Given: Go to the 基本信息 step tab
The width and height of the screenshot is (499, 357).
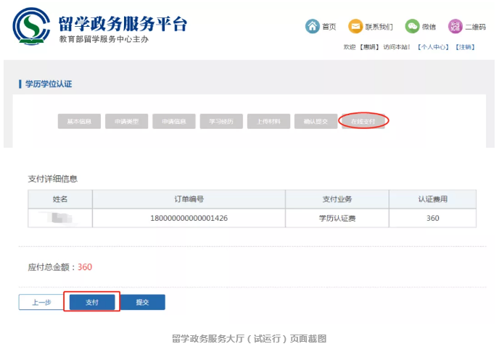Looking at the screenshot, I should click(x=79, y=122).
